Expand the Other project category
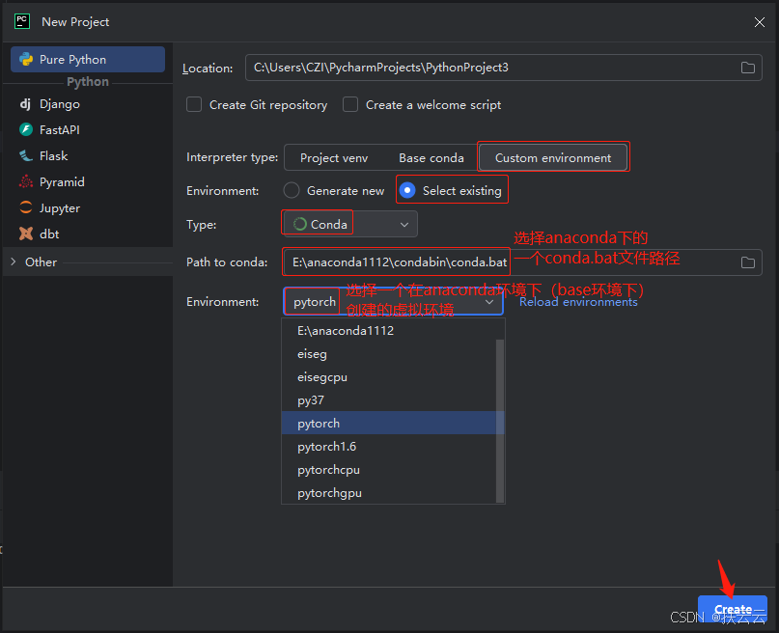Screen dimensions: 779x633 point(14,261)
